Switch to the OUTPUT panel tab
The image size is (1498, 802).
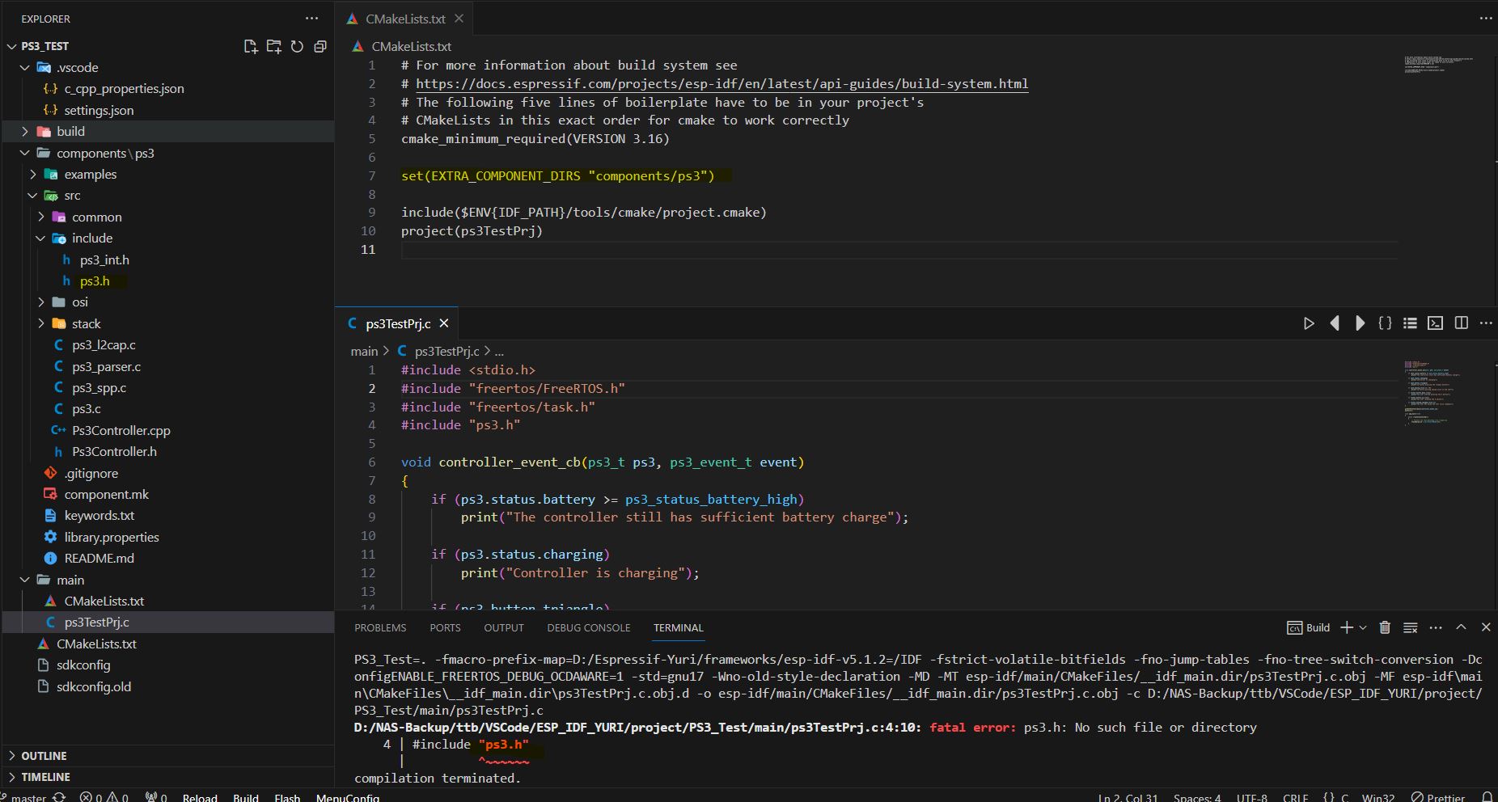click(504, 627)
